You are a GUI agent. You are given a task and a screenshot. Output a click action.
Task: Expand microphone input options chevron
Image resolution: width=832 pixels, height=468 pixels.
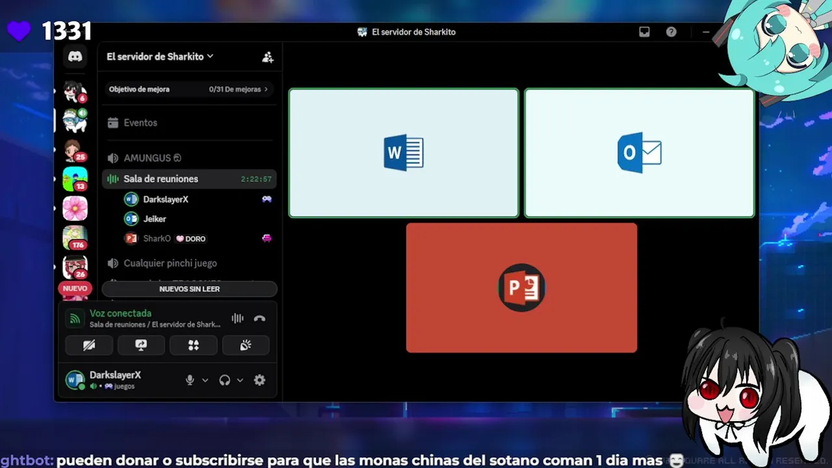205,380
